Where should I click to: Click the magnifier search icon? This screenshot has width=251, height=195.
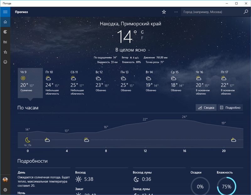[246, 12]
